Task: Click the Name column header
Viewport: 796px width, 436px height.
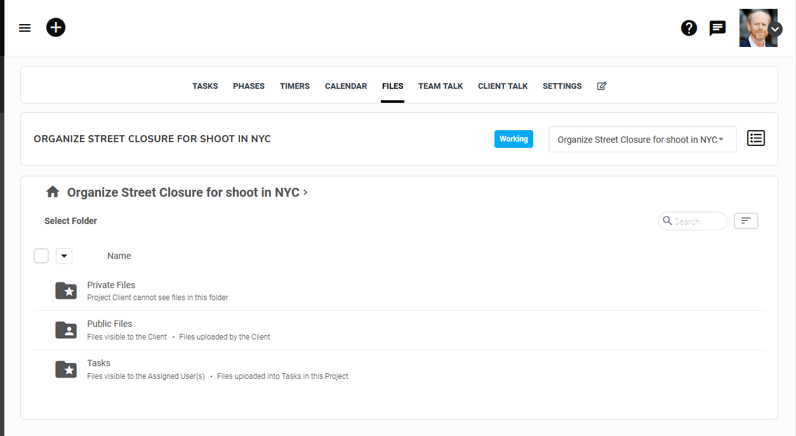Action: pyautogui.click(x=119, y=256)
